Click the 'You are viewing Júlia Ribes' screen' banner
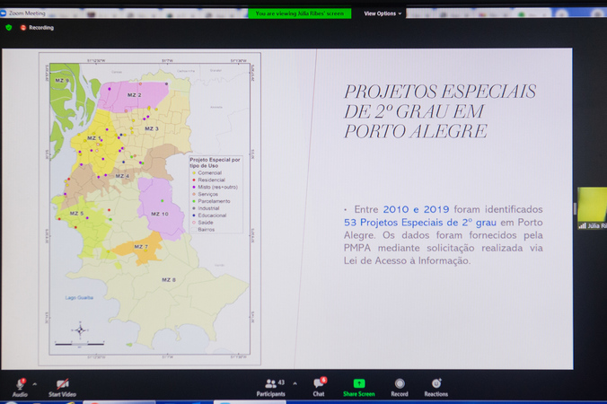The image size is (607, 404). coord(300,13)
